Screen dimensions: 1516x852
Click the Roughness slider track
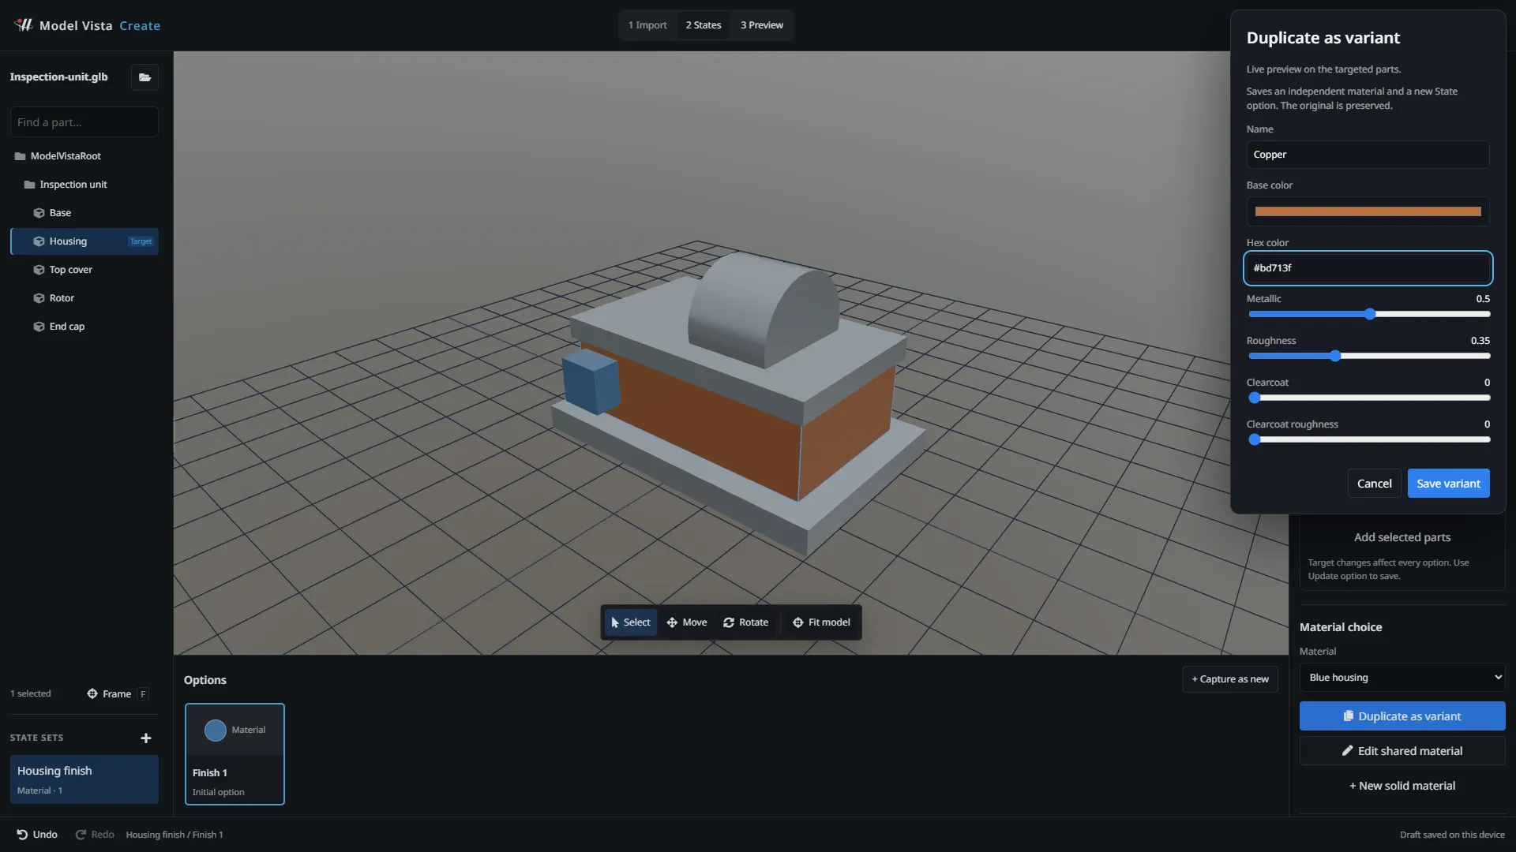point(1369,356)
